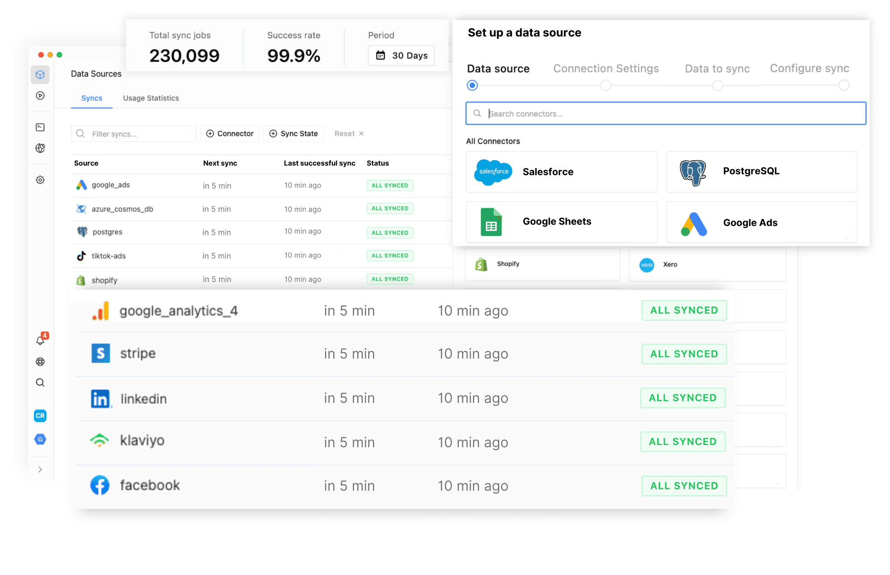Image resolution: width=890 pixels, height=575 pixels.
Task: Switch to the Usage Statistics tab
Action: tap(151, 98)
